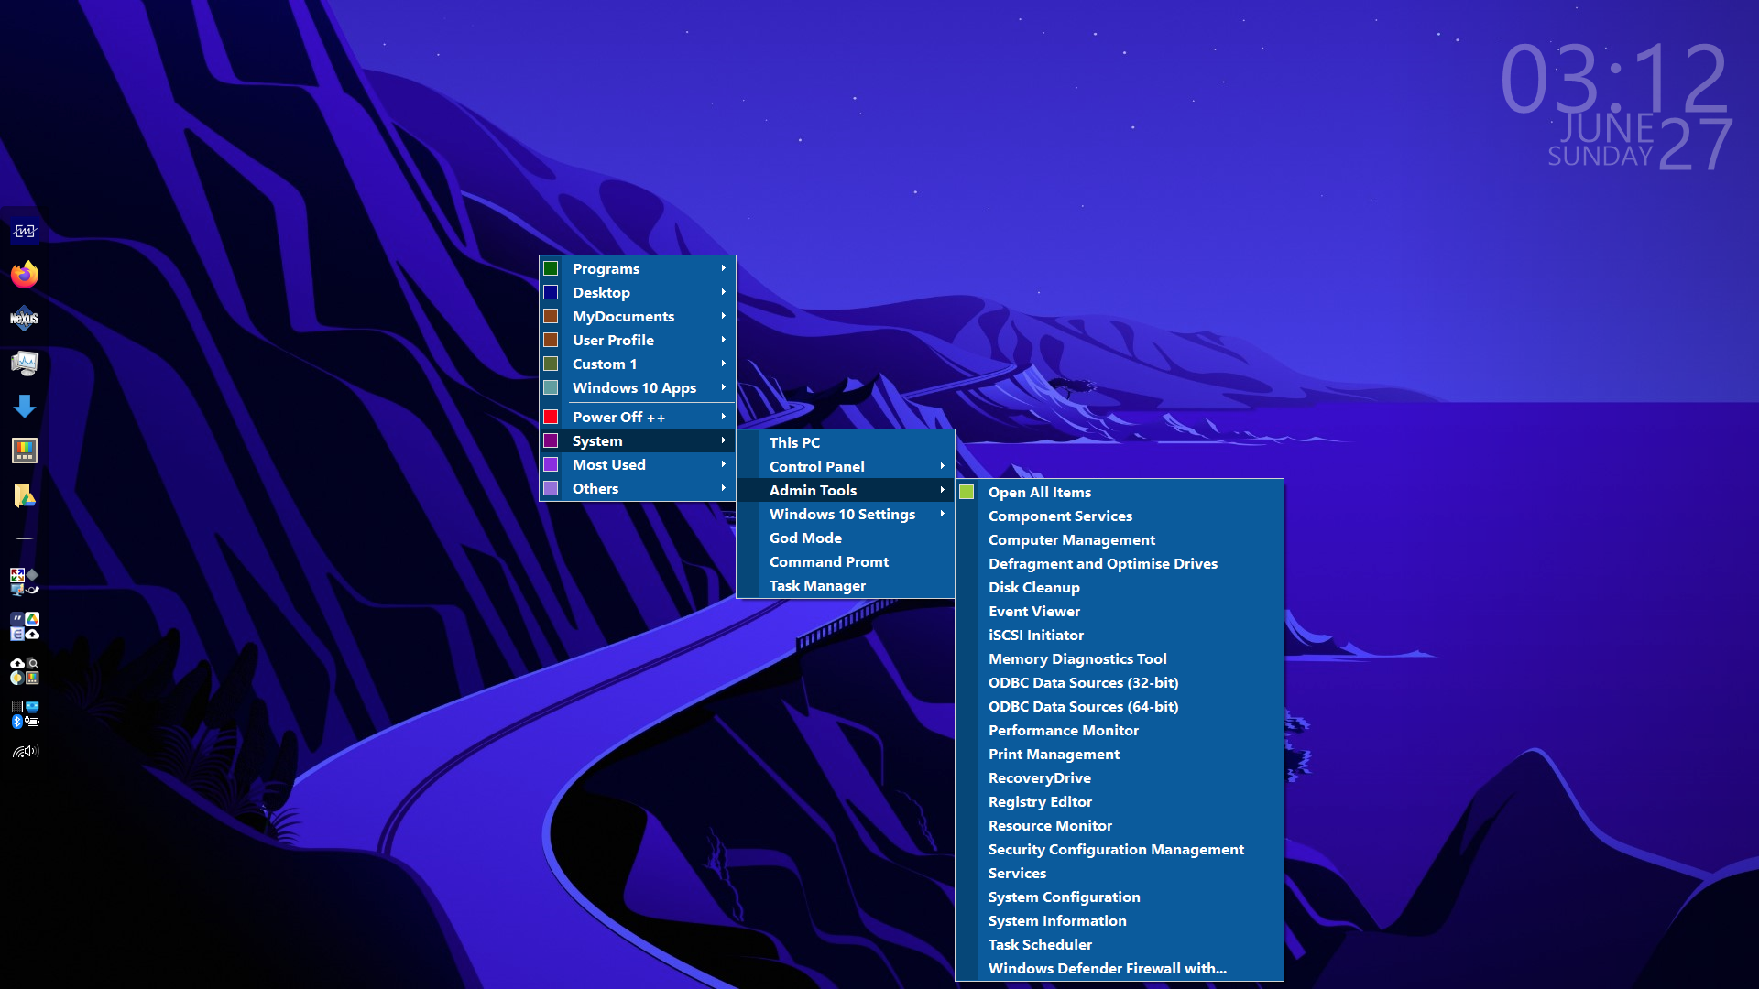This screenshot has height=989, width=1759.
Task: Start Disk Cleanup
Action: point(1120,587)
